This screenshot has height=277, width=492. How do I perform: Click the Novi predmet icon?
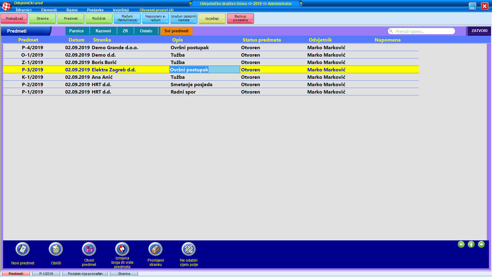22,249
